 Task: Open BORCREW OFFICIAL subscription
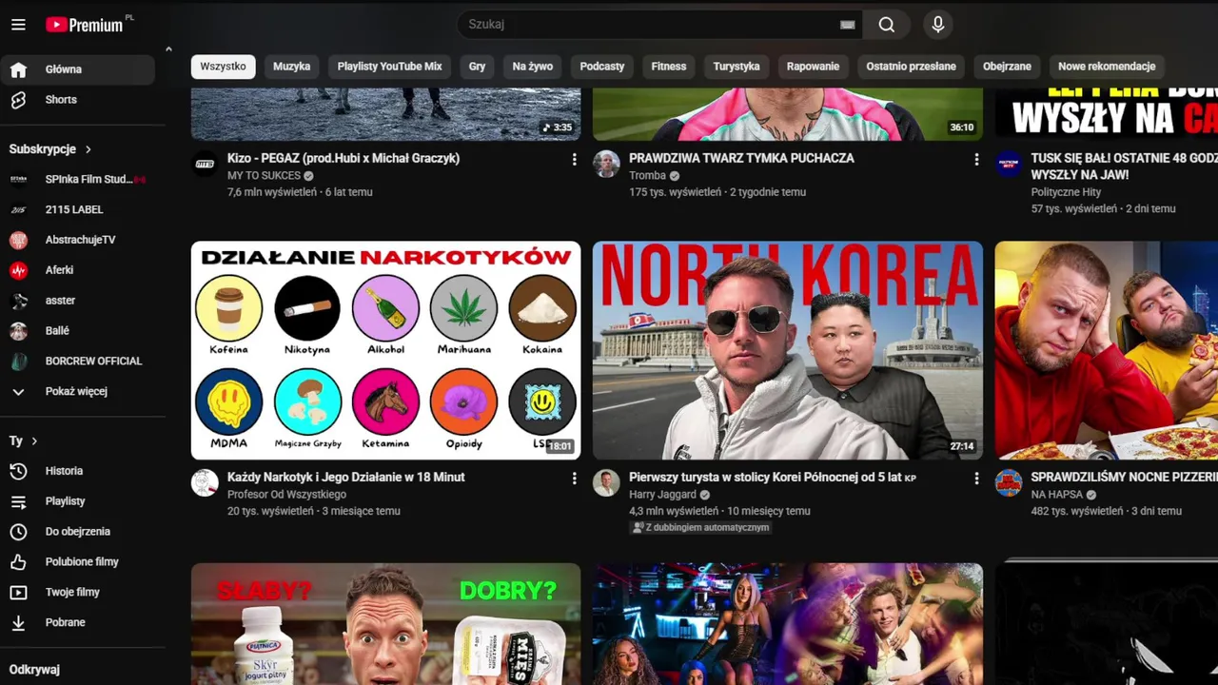pyautogui.click(x=78, y=362)
